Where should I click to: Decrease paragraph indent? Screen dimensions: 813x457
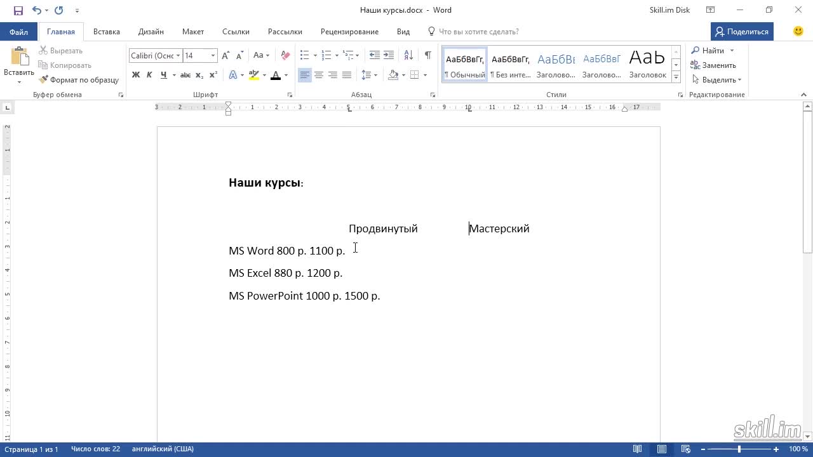pos(375,56)
